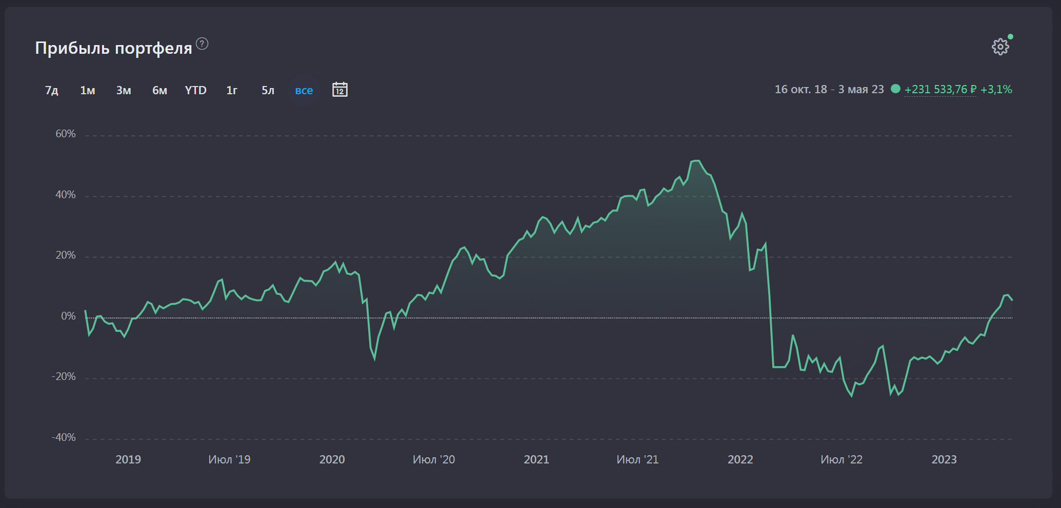
Task: Click the date range 16 окт. 18 - 3 мая 23
Action: tap(829, 89)
